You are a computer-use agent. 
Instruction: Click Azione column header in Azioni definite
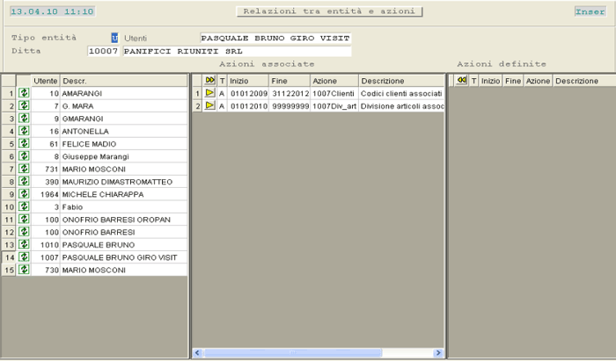[538, 81]
